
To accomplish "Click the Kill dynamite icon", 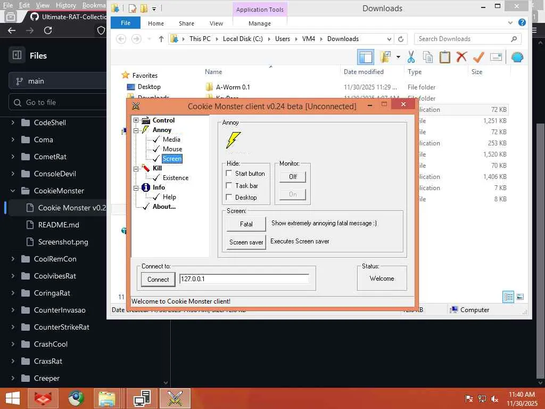I will click(x=146, y=168).
